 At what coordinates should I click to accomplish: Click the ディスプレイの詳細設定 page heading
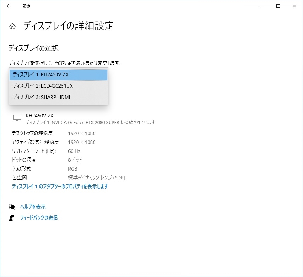(69, 26)
